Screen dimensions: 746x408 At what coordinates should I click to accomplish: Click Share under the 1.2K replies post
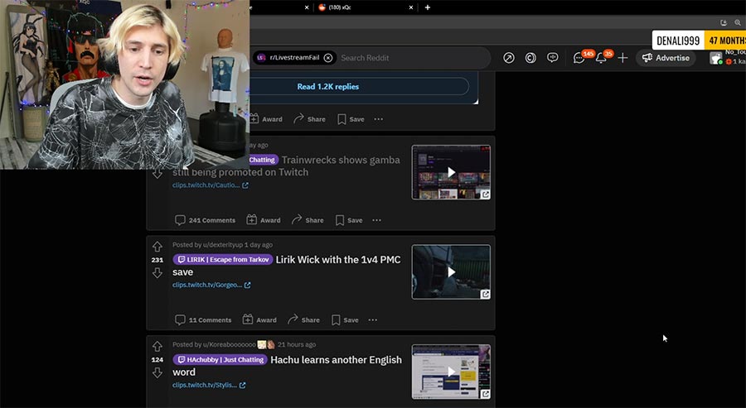(309, 119)
